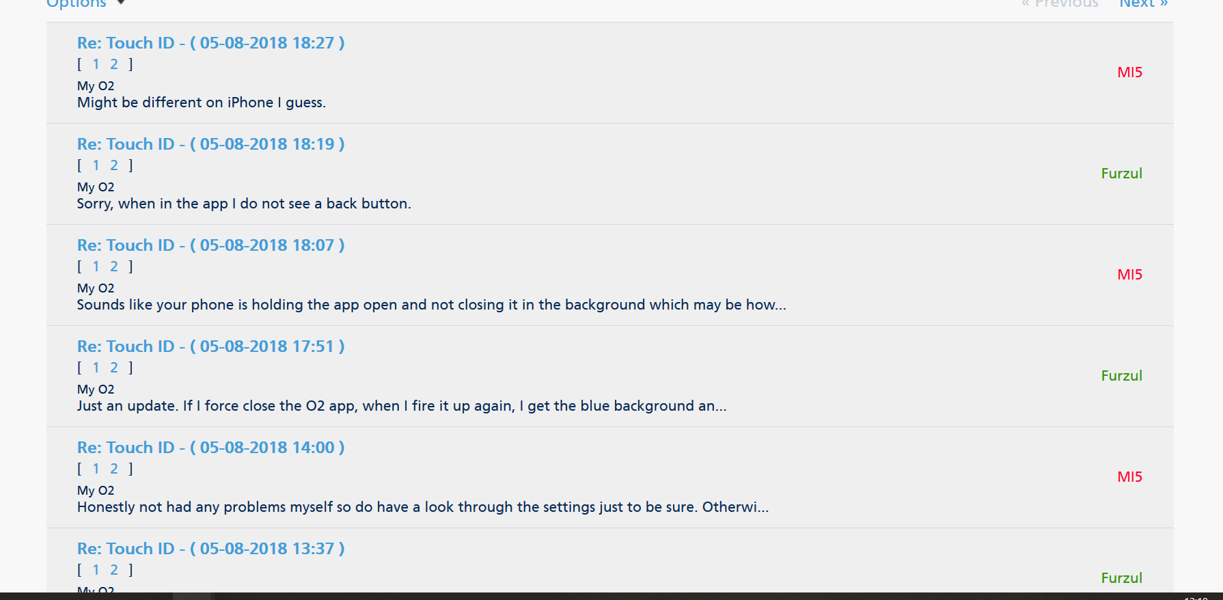The width and height of the screenshot is (1223, 600).
Task: Open page 2 of the 13:37 post
Action: (x=114, y=570)
